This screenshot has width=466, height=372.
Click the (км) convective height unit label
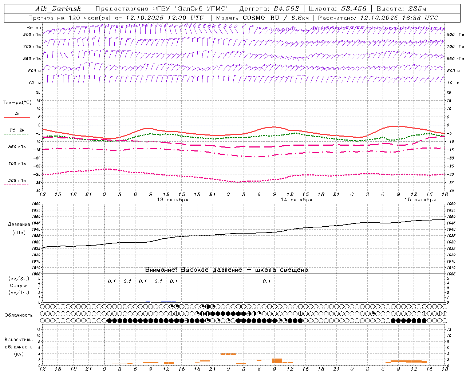pos(19,354)
